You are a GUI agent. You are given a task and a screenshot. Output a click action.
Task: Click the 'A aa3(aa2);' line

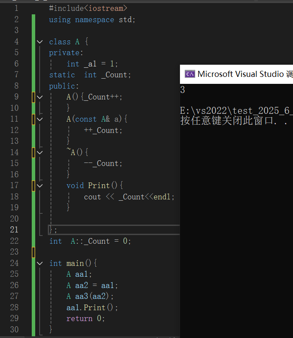pyautogui.click(x=90, y=296)
